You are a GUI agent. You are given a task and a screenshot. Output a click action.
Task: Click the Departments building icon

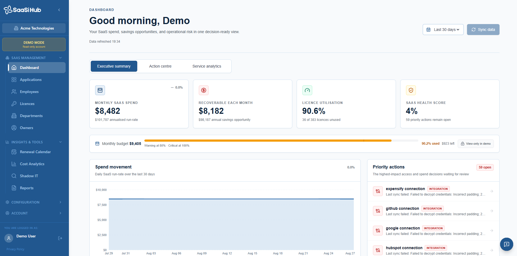(x=14, y=116)
